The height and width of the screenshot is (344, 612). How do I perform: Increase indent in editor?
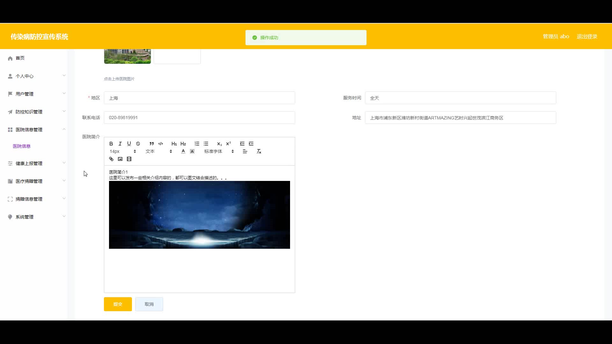pos(251,144)
